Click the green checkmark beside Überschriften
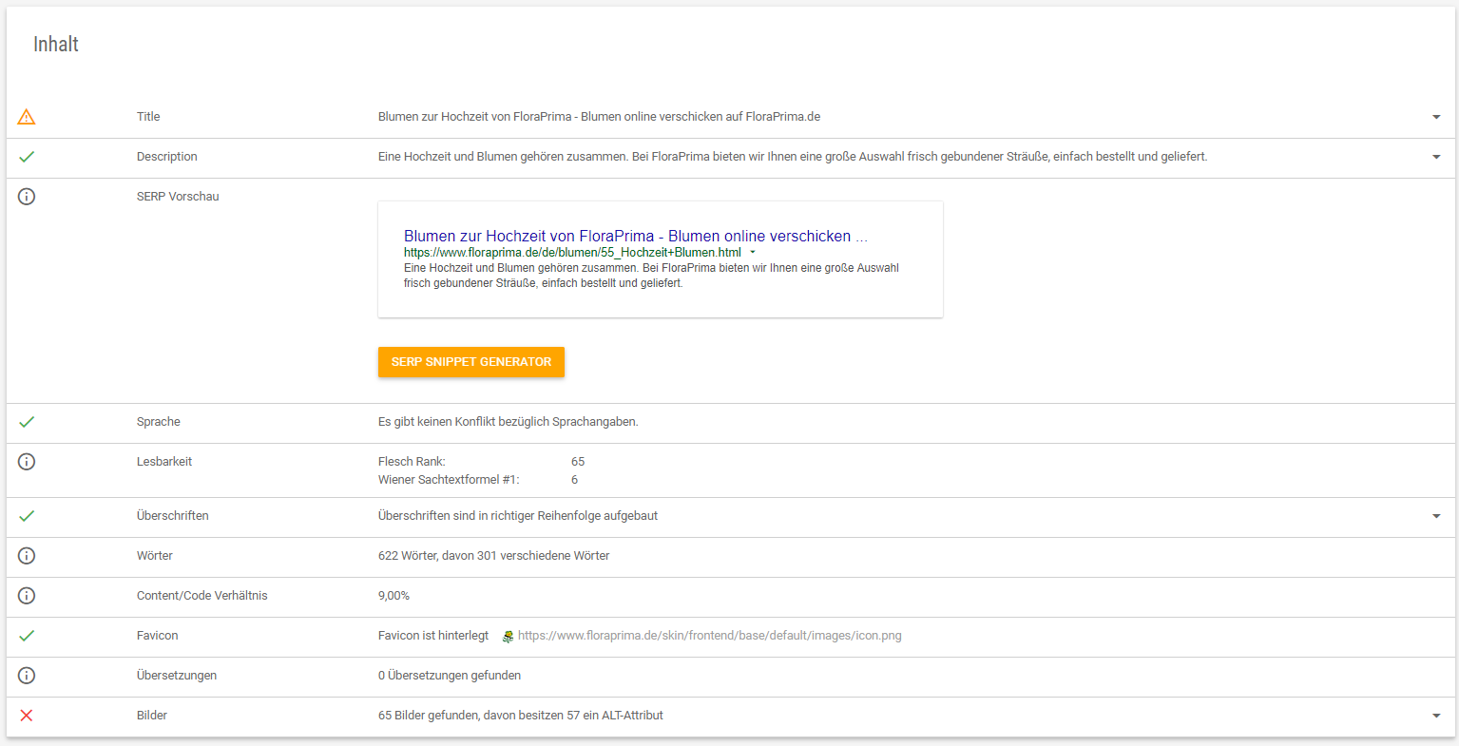The width and height of the screenshot is (1459, 746). coord(27,516)
